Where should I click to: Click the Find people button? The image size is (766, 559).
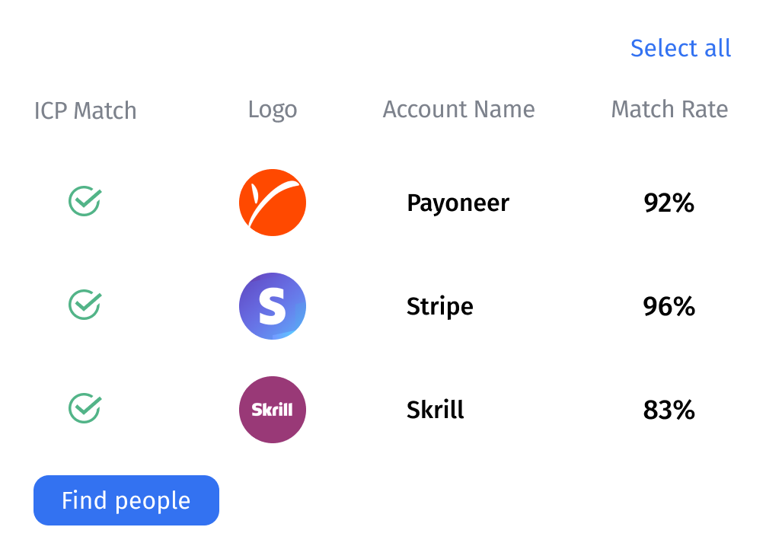point(126,500)
